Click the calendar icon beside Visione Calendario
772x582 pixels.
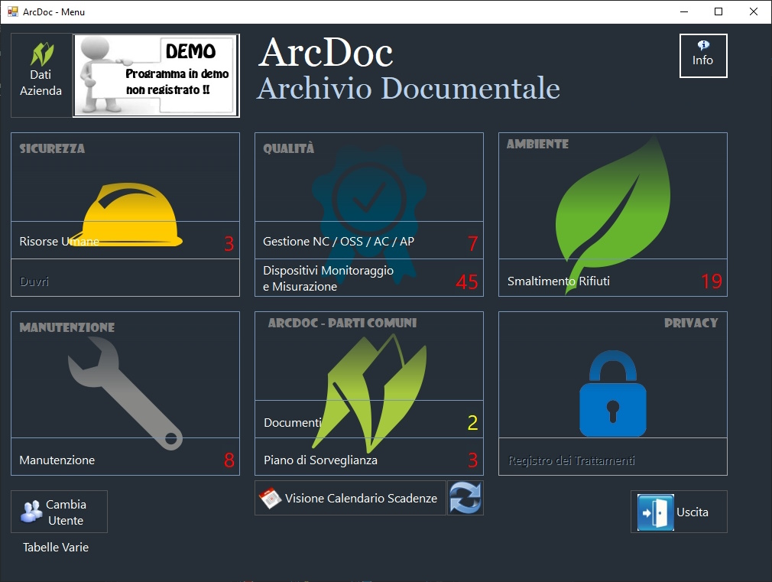pyautogui.click(x=271, y=498)
